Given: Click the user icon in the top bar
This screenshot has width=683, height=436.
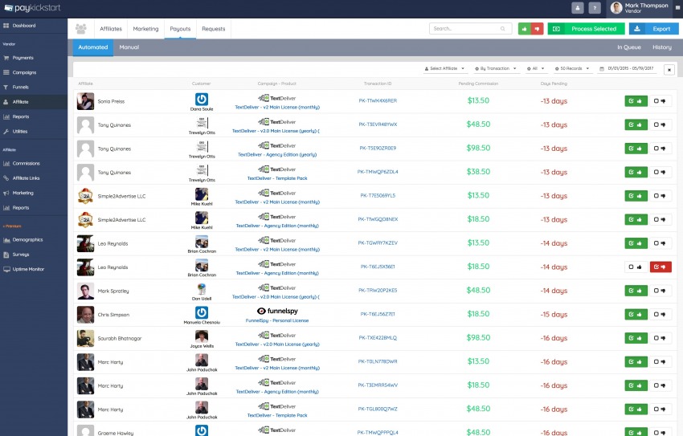Looking at the screenshot, I should point(578,8).
